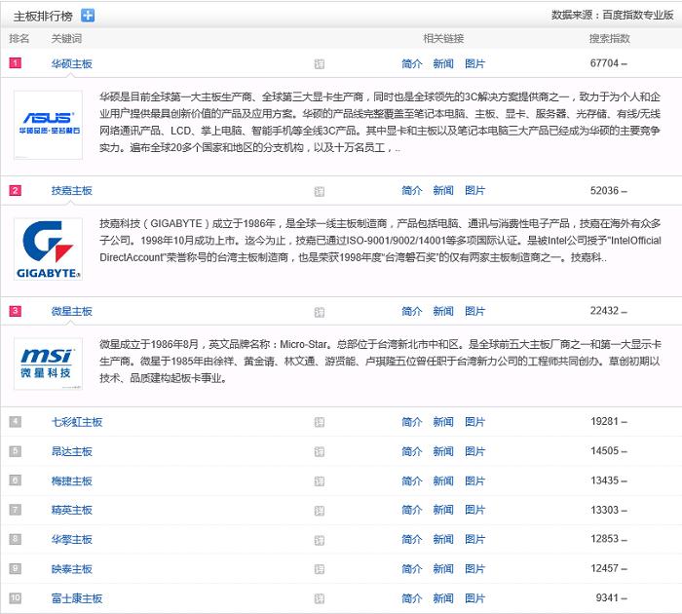Open the 华擎主板 keyword link
The height and width of the screenshot is (614, 682).
[x=72, y=540]
